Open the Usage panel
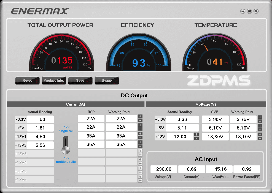This screenshot has width=272, height=193. click(107, 81)
